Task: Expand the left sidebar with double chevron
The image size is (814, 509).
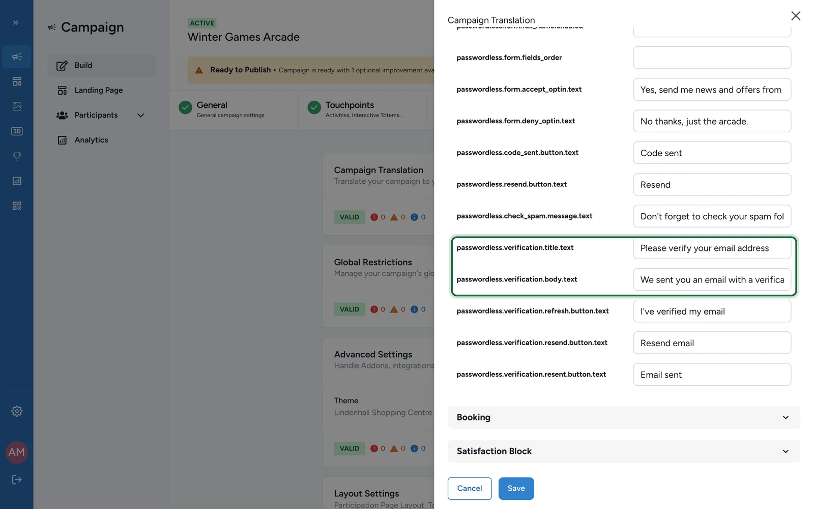Action: 16,22
